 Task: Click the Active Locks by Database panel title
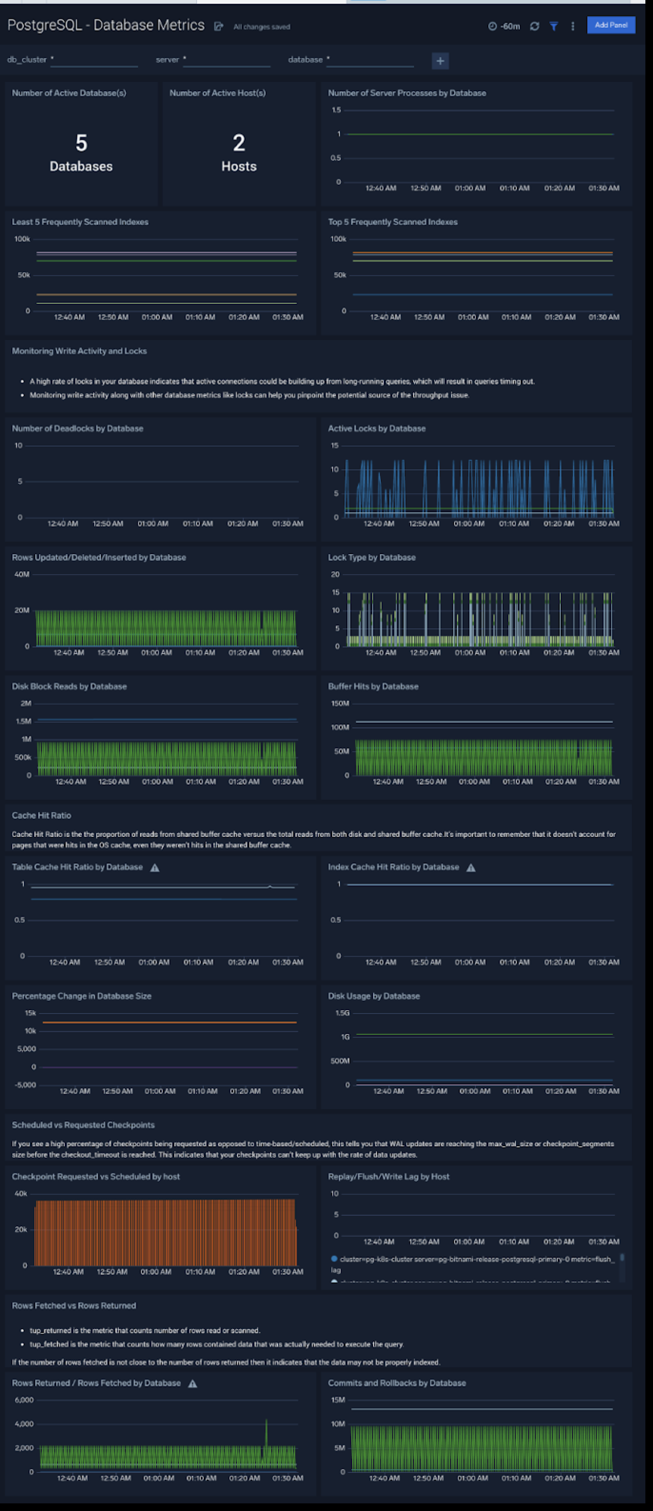[x=376, y=429]
